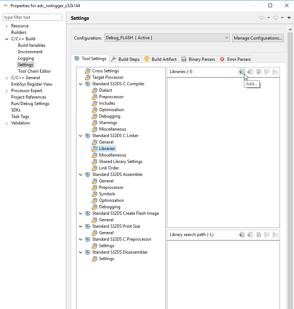294x309 pixels.
Task: Select Logging page
Action: point(26,58)
